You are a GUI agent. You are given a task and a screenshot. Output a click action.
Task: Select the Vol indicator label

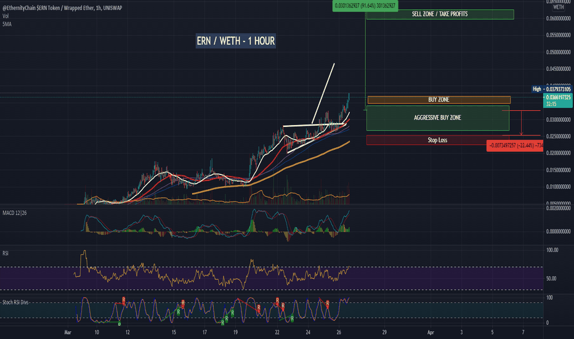(x=6, y=16)
